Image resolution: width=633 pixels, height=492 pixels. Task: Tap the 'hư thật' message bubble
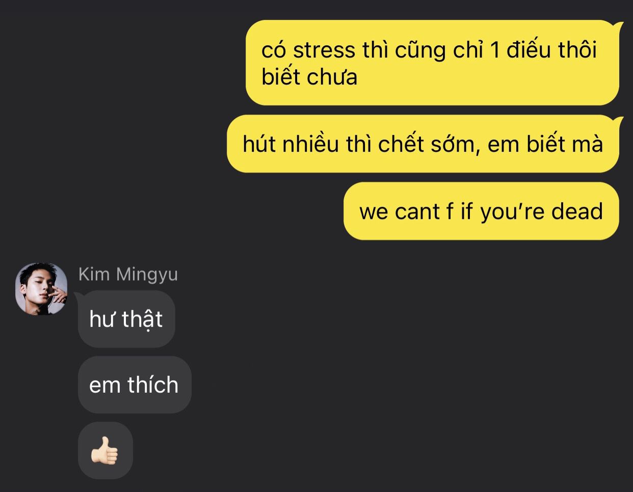(126, 319)
